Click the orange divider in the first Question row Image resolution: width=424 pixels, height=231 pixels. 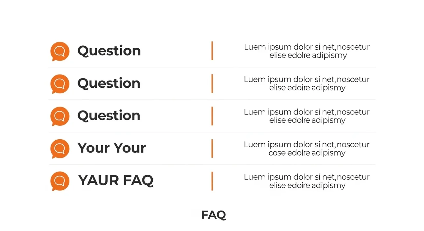[x=212, y=51]
